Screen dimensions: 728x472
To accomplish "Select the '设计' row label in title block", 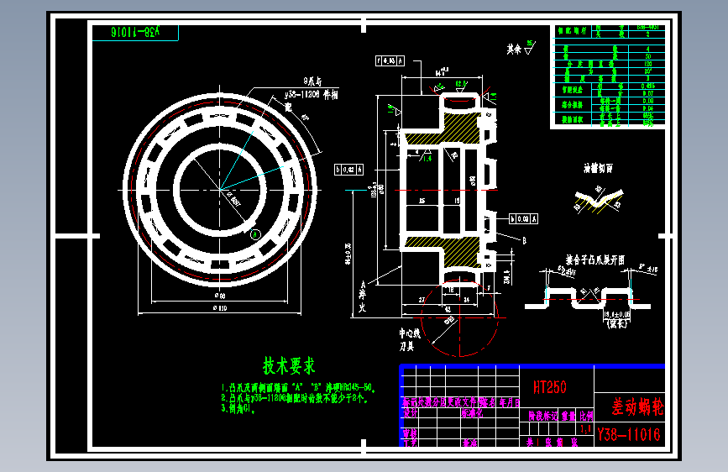I will coord(410,413).
